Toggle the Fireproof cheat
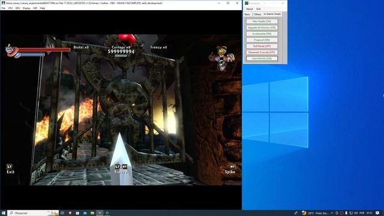 click(x=262, y=40)
